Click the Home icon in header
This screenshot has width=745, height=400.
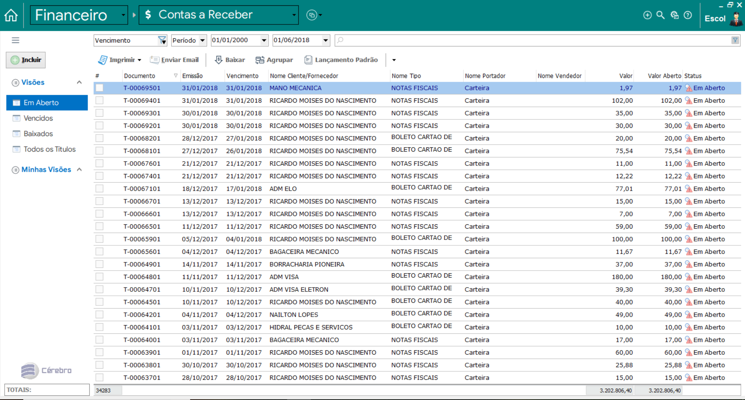click(11, 15)
